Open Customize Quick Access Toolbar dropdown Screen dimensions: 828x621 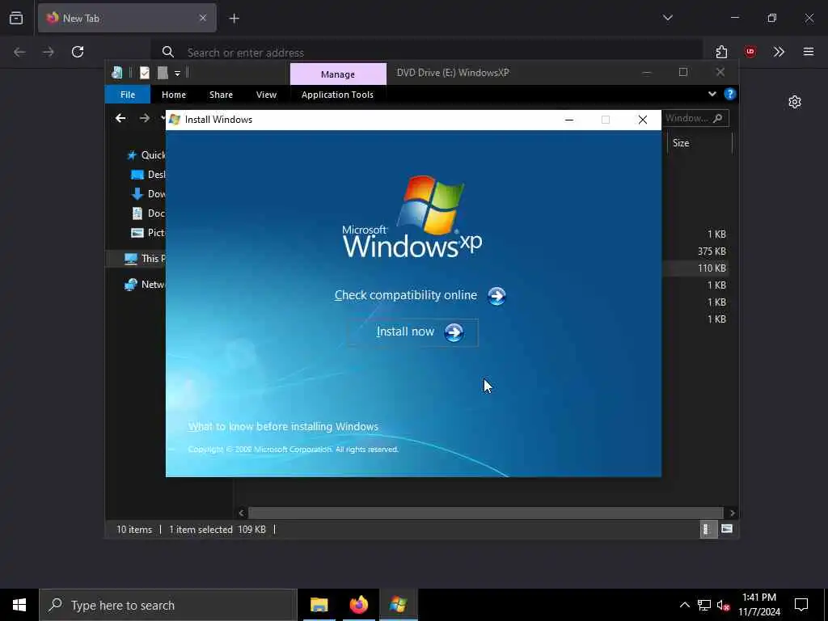[x=177, y=74]
